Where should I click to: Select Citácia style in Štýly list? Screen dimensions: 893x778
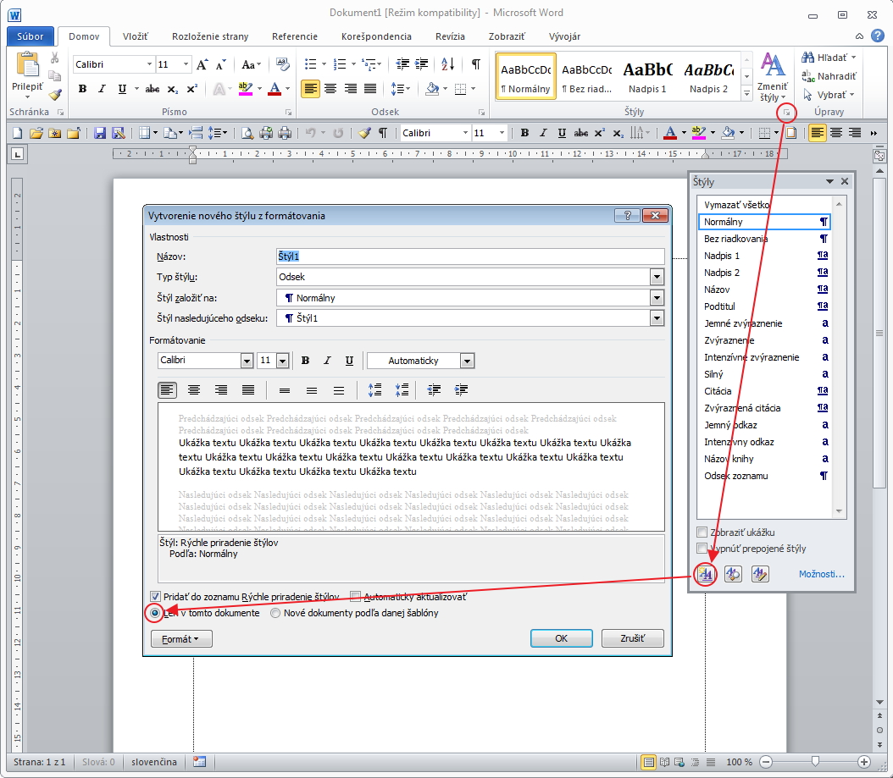(765, 391)
